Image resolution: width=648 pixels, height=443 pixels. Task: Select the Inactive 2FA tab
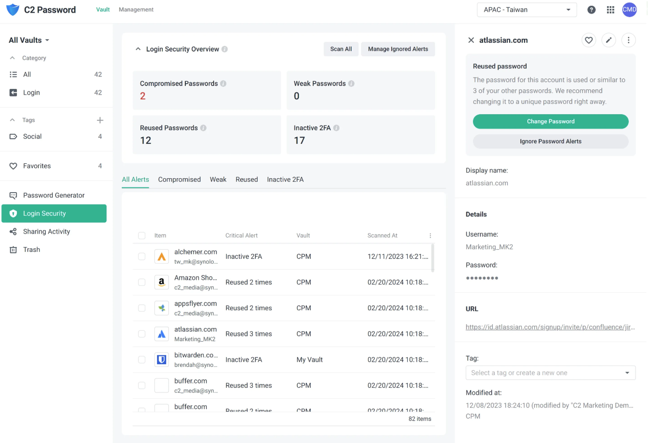pos(285,179)
